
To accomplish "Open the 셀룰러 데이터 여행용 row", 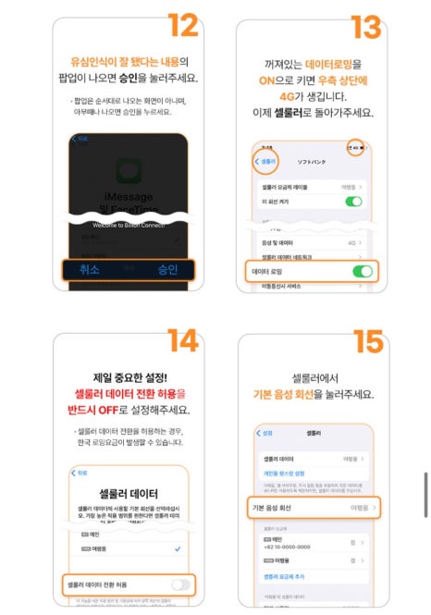I will [314, 459].
